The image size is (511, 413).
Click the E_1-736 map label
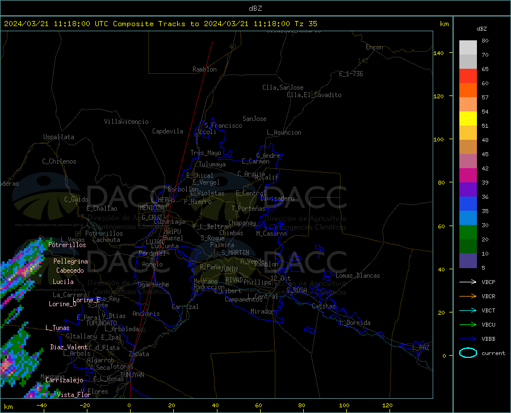351,74
